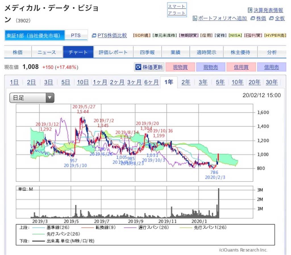This screenshot has width=291, height=255.
Task: Click the 転換線(9) legend entry
Action: 98,227
